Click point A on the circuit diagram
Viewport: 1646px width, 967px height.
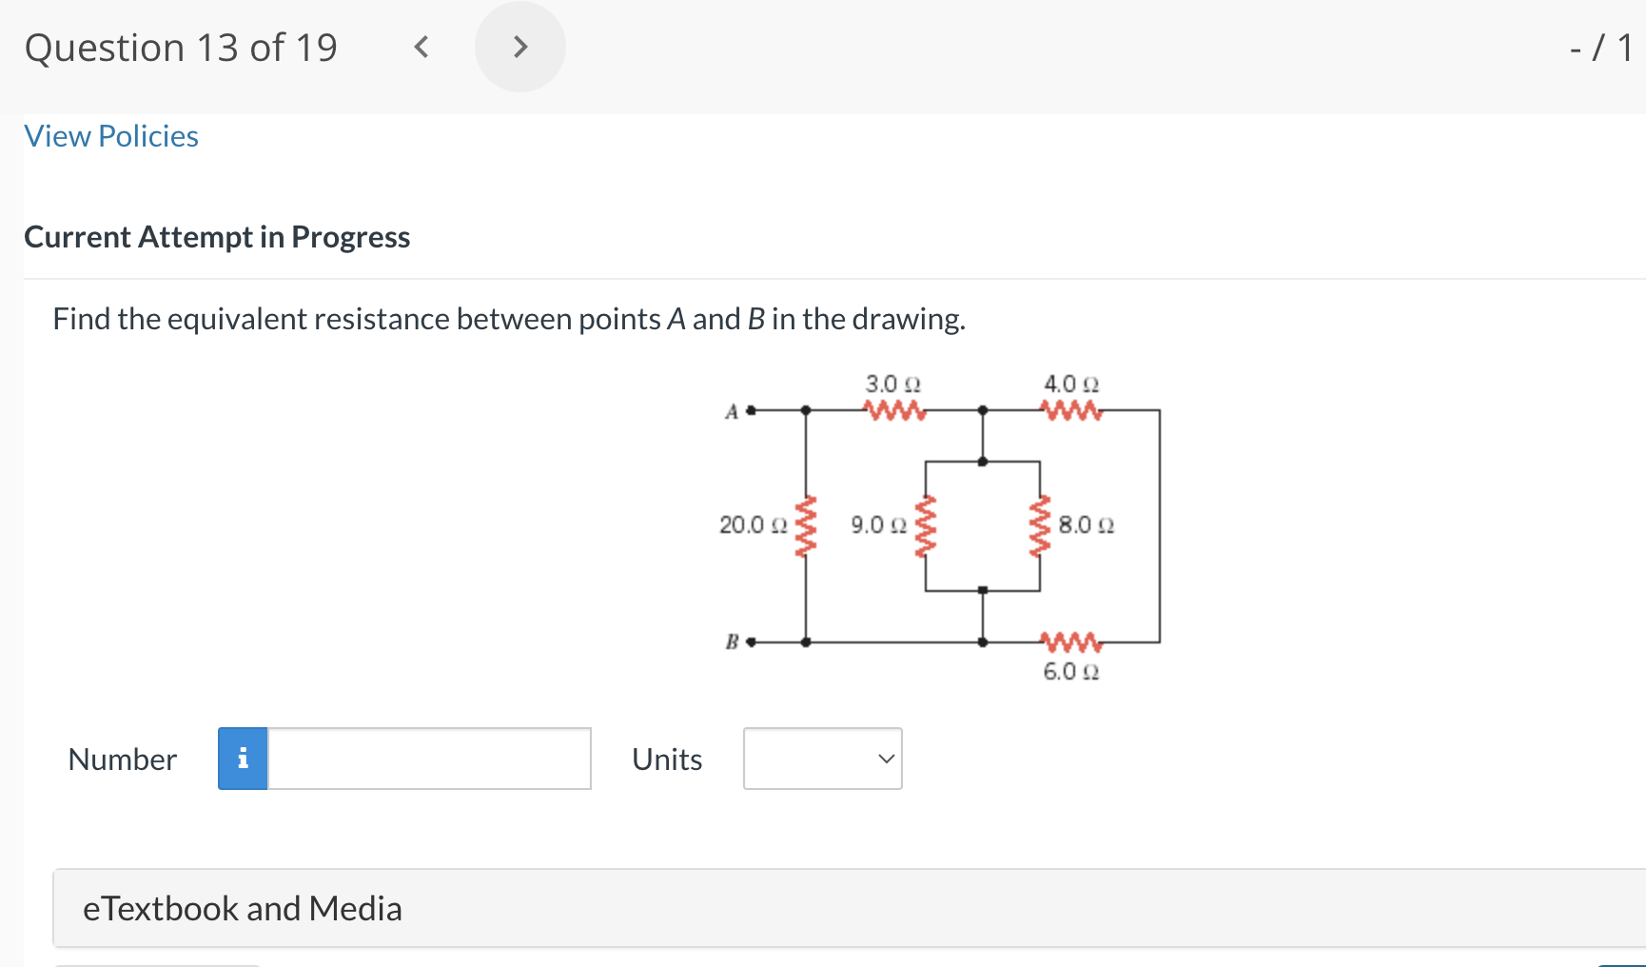[x=751, y=411]
